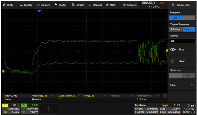This screenshot has width=197, height=115.
Task: Click the Amplitude(C1) measurement label
Action: click(39, 96)
